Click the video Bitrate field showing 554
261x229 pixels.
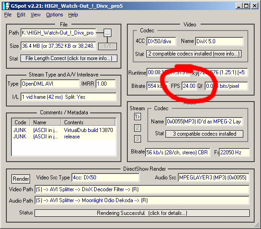pos(157,86)
